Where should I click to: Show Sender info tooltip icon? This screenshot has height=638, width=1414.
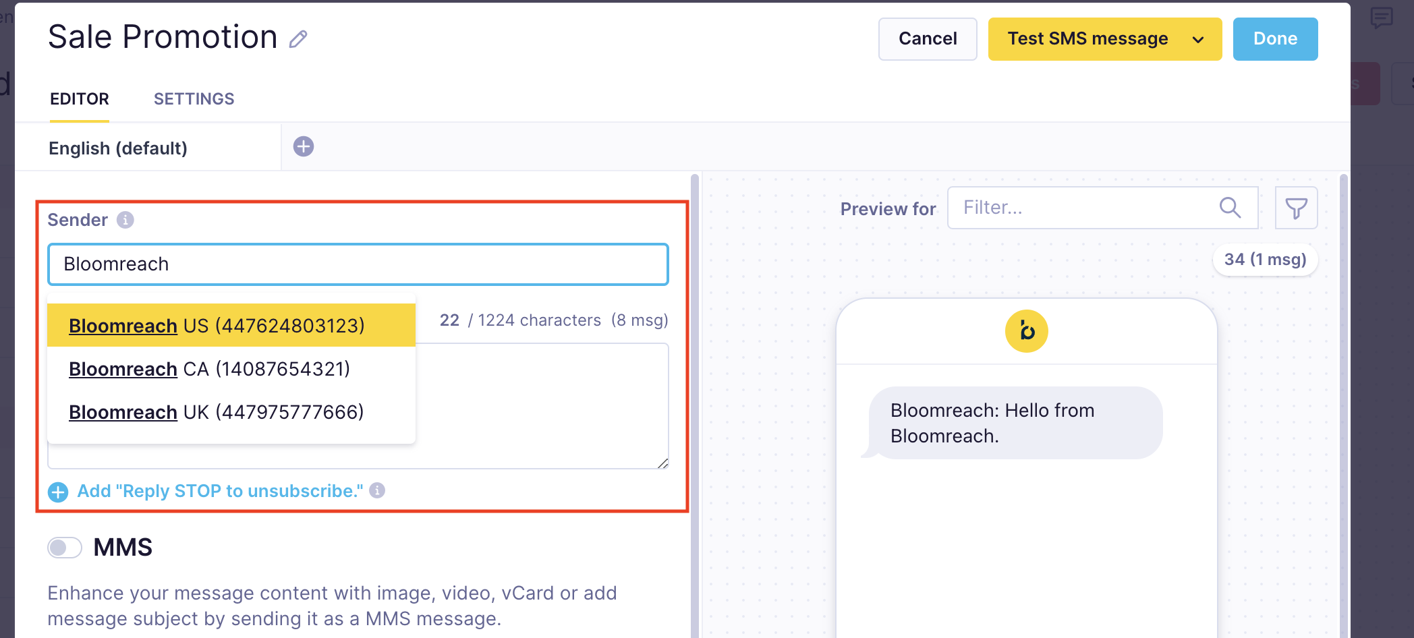pyautogui.click(x=125, y=220)
